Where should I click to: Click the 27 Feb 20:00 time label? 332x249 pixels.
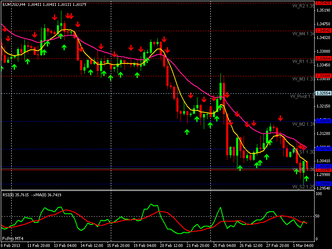(x=278, y=246)
